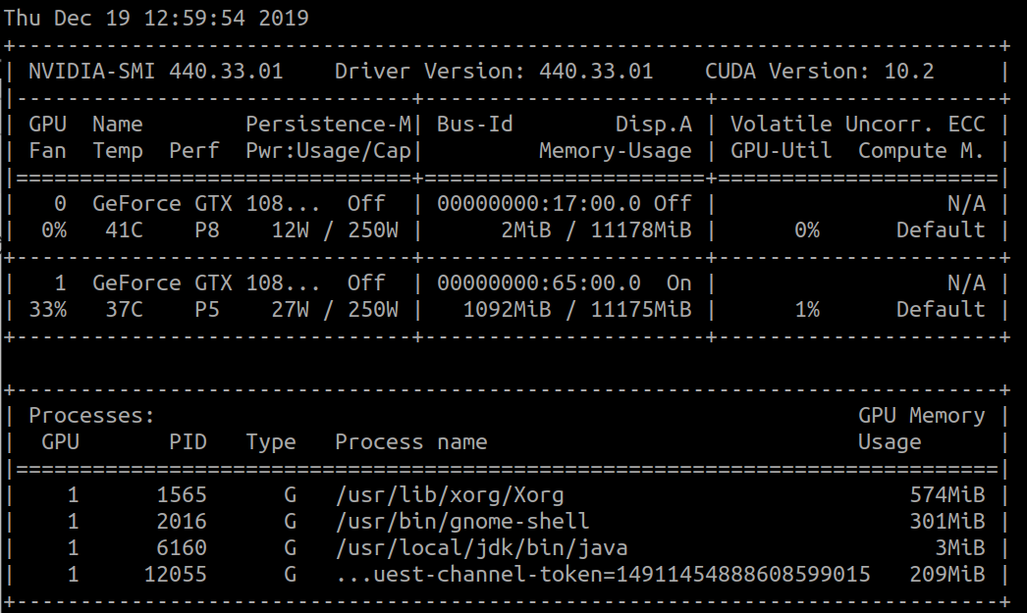Select the NVIDIA-SMI 440.33.01 text
This screenshot has height=613, width=1027.
tap(156, 71)
